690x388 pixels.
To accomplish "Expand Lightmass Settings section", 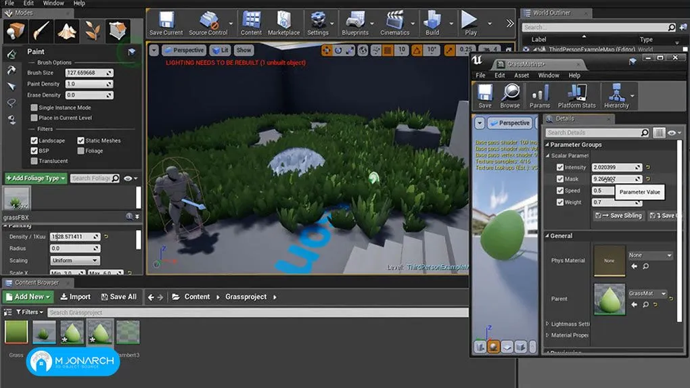I will pos(547,324).
